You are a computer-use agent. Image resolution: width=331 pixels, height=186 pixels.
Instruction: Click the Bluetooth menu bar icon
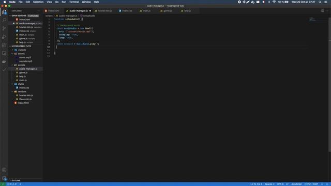(x=269, y=2)
